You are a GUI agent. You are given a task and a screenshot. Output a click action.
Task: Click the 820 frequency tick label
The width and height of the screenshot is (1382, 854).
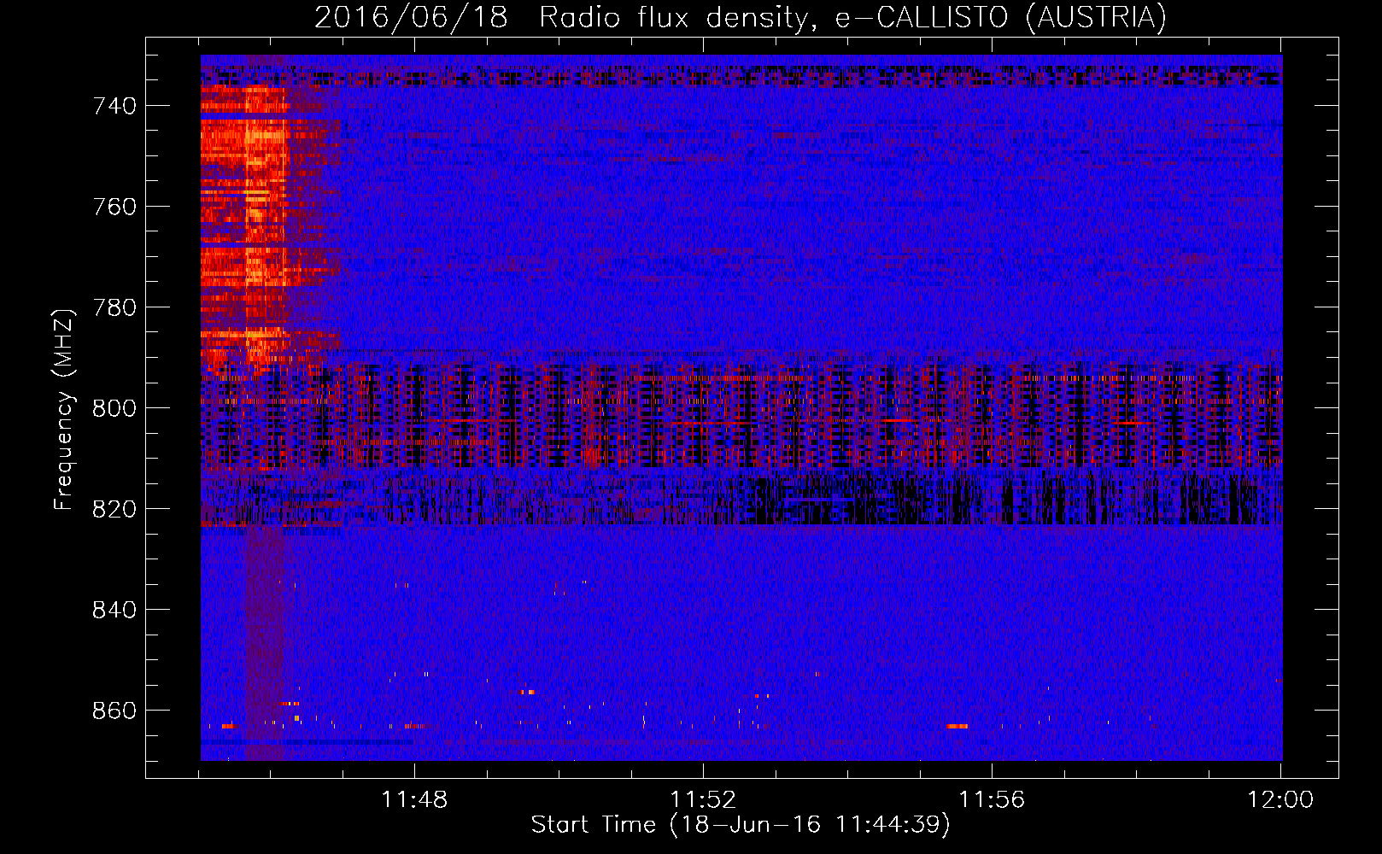tap(114, 509)
